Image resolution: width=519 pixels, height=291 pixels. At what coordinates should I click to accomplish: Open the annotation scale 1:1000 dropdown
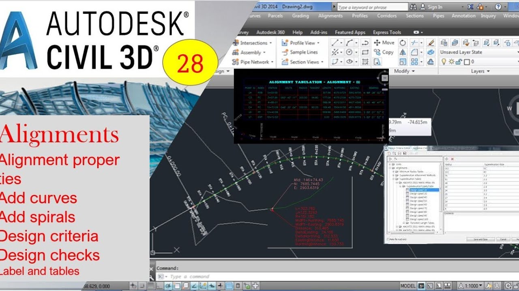(x=470, y=286)
